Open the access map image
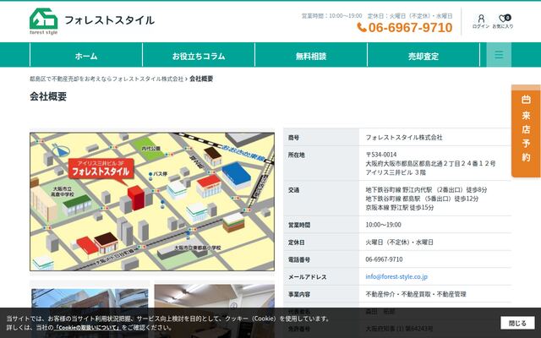The width and height of the screenshot is (541, 338). tap(152, 202)
